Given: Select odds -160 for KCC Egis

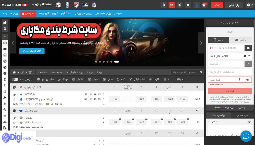Looking at the screenshot, I should pos(115,99).
